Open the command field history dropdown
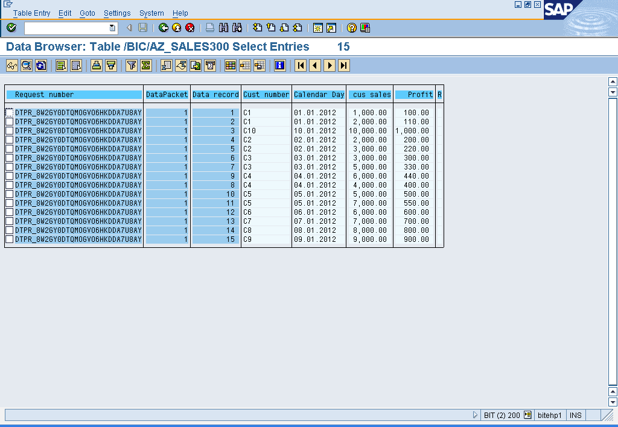 click(x=112, y=28)
